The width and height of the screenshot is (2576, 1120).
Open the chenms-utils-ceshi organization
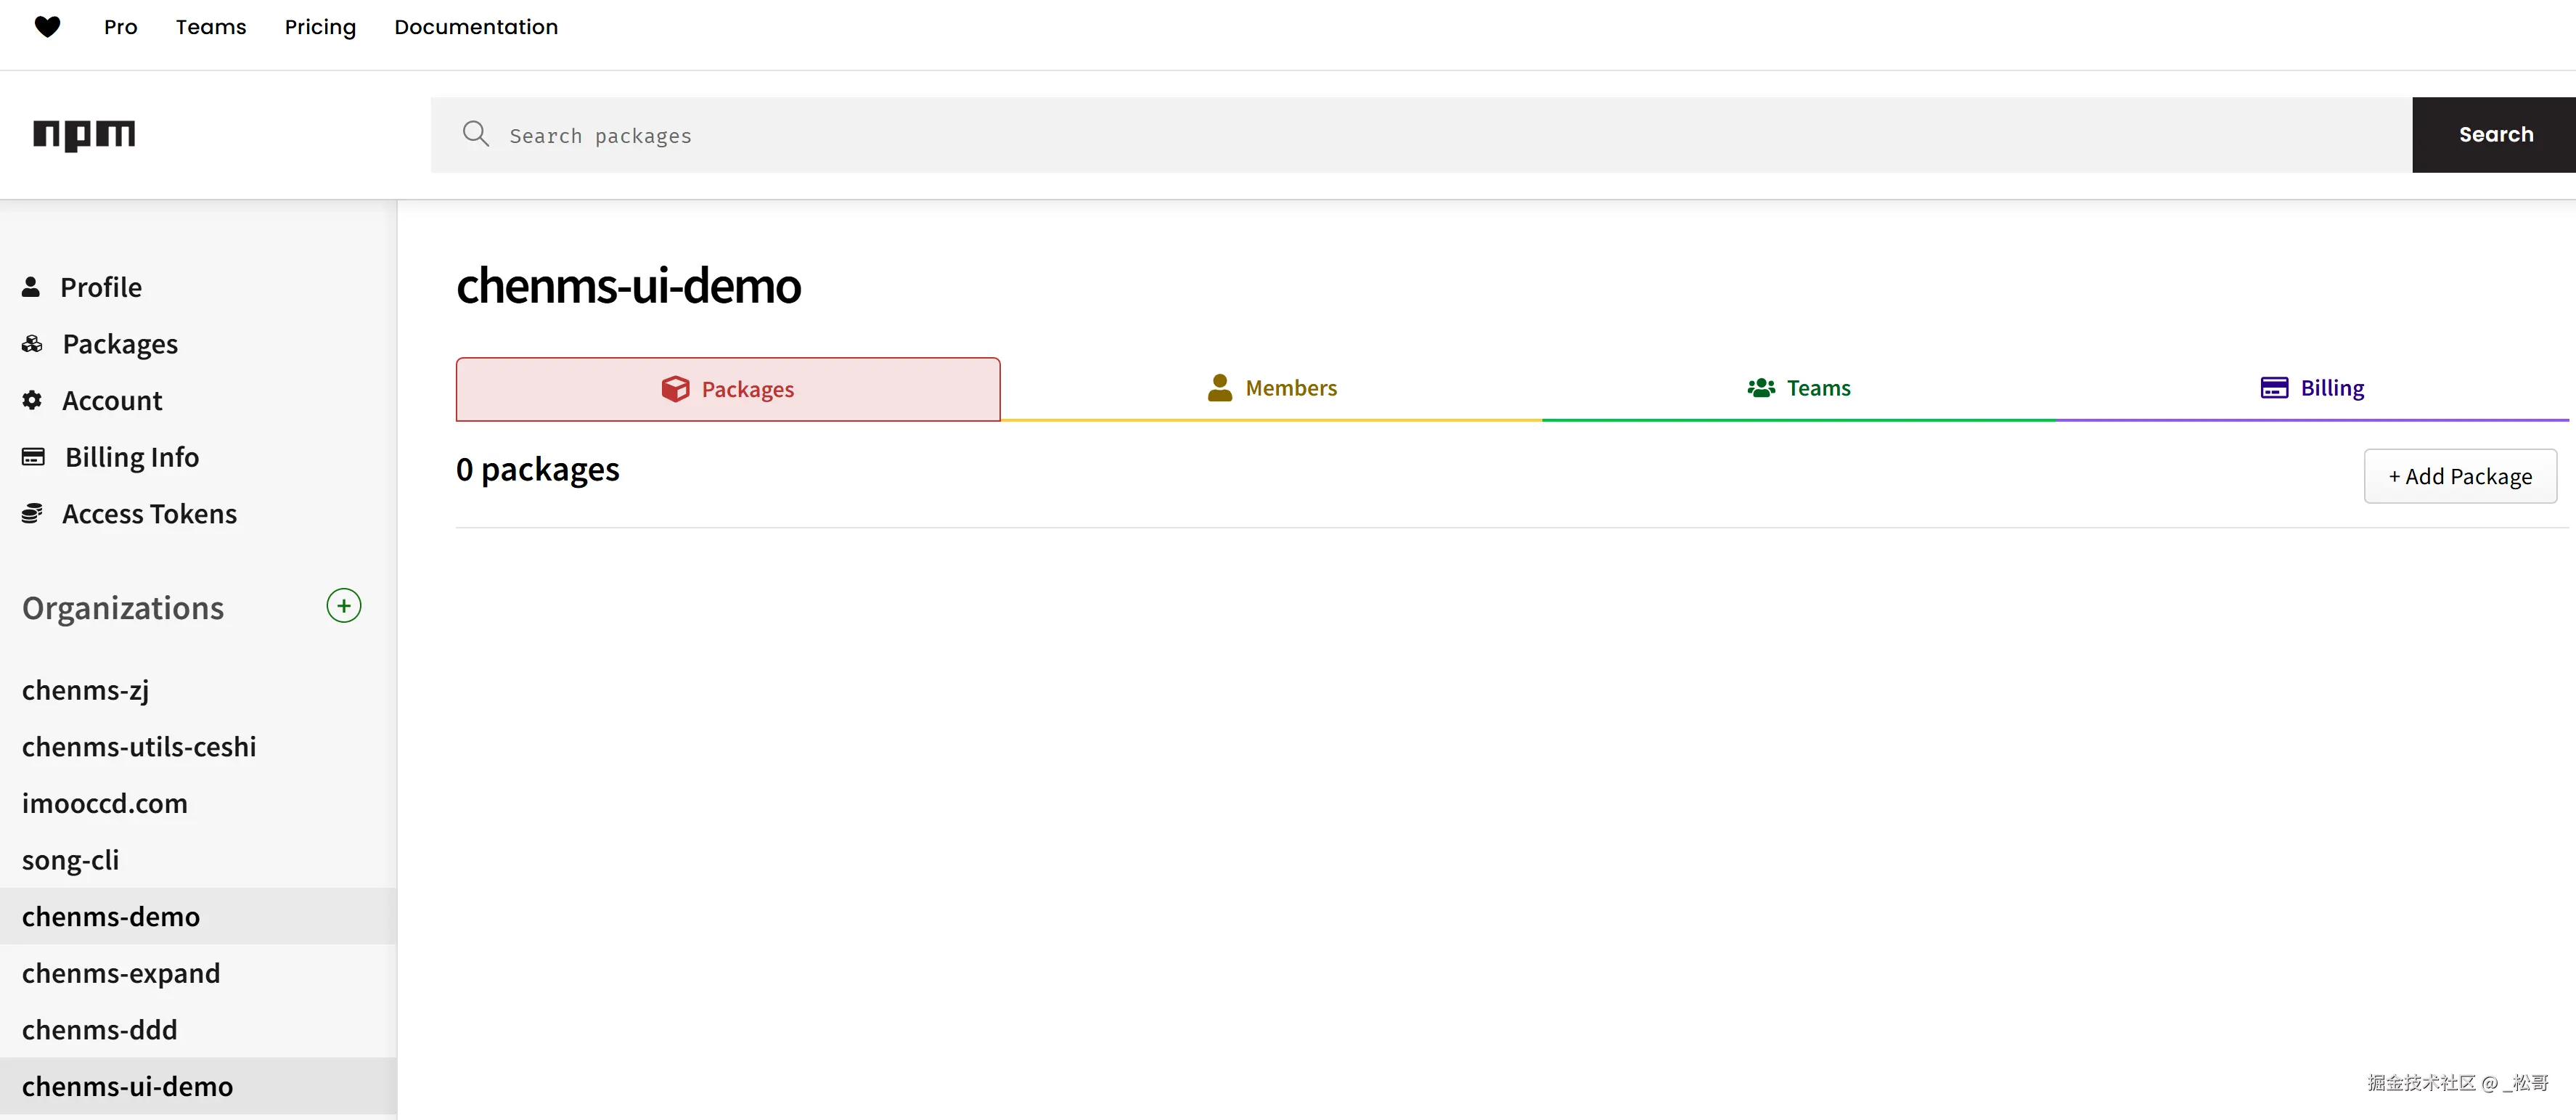(x=139, y=747)
